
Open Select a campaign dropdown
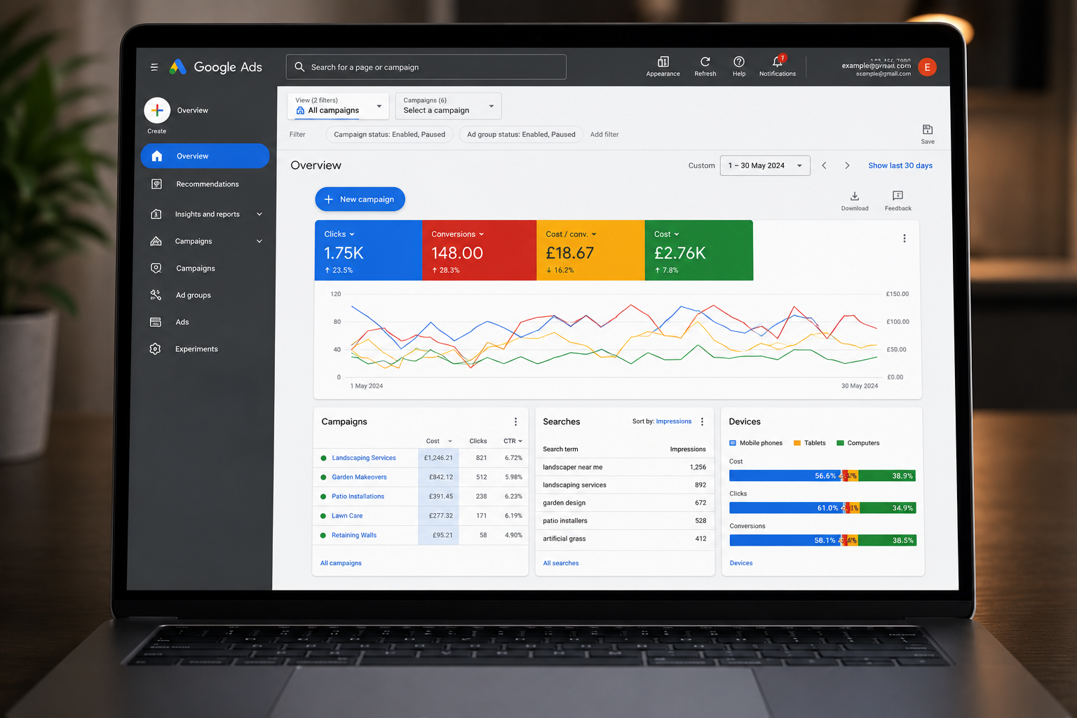[448, 106]
